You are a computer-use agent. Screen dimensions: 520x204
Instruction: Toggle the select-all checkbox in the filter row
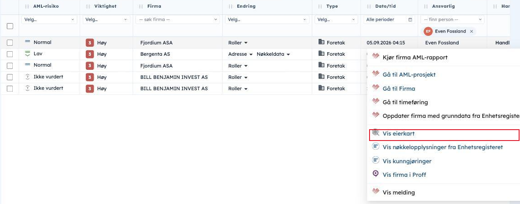click(x=10, y=26)
